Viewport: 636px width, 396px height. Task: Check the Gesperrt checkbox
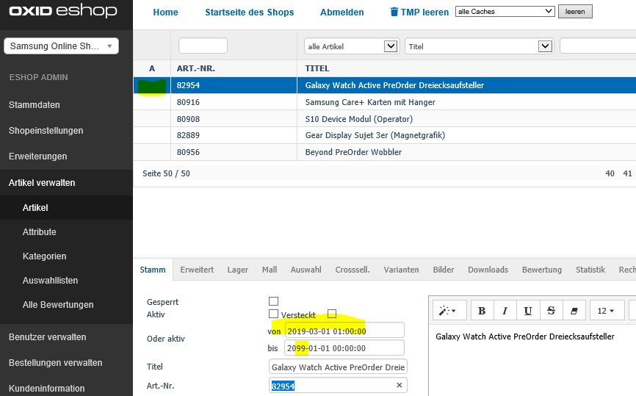tap(273, 301)
